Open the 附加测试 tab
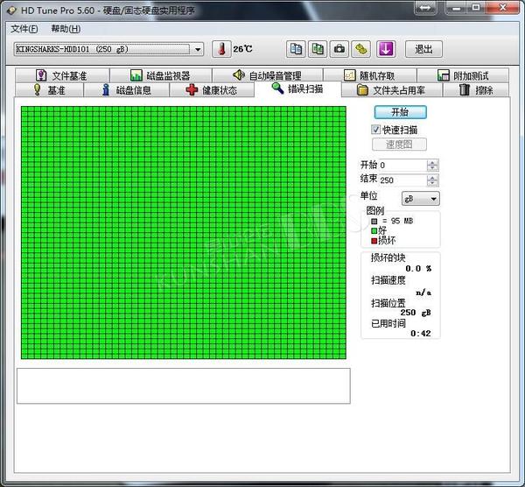This screenshot has height=487, width=525. pyautogui.click(x=463, y=75)
